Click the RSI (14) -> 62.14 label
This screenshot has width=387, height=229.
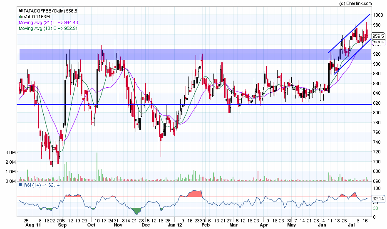[x=42, y=185]
